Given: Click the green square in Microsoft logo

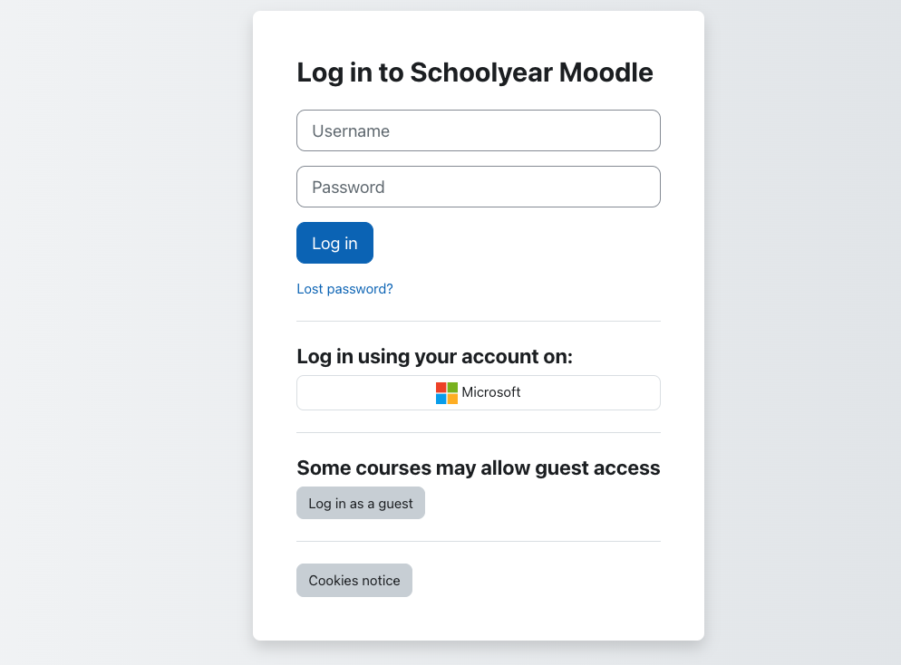Looking at the screenshot, I should click(452, 388).
